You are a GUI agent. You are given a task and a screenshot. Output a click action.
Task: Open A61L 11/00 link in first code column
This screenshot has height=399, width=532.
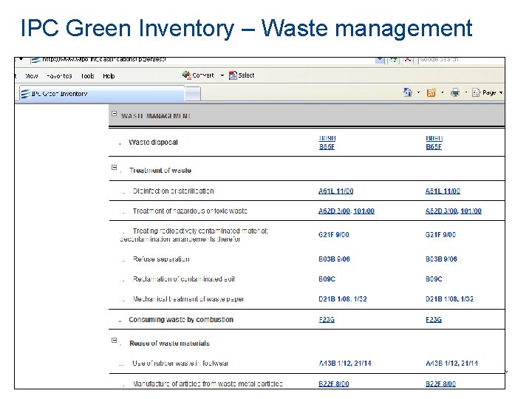coord(336,191)
